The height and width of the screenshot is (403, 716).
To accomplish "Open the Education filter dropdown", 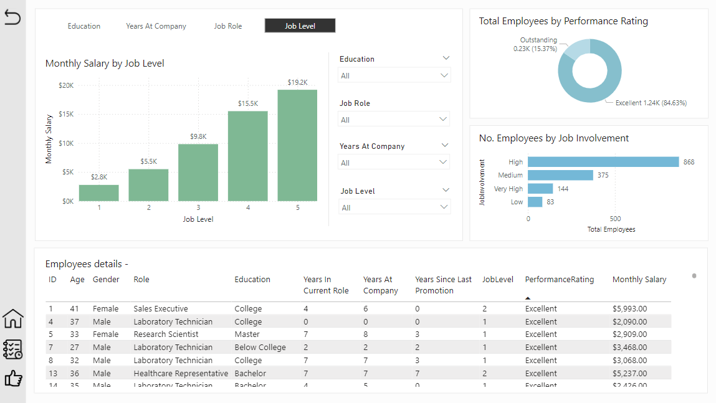I will pyautogui.click(x=394, y=75).
